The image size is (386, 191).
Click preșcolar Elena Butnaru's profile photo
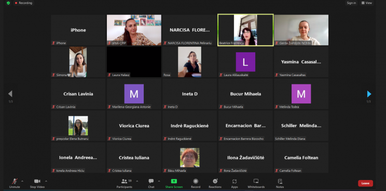(78, 126)
